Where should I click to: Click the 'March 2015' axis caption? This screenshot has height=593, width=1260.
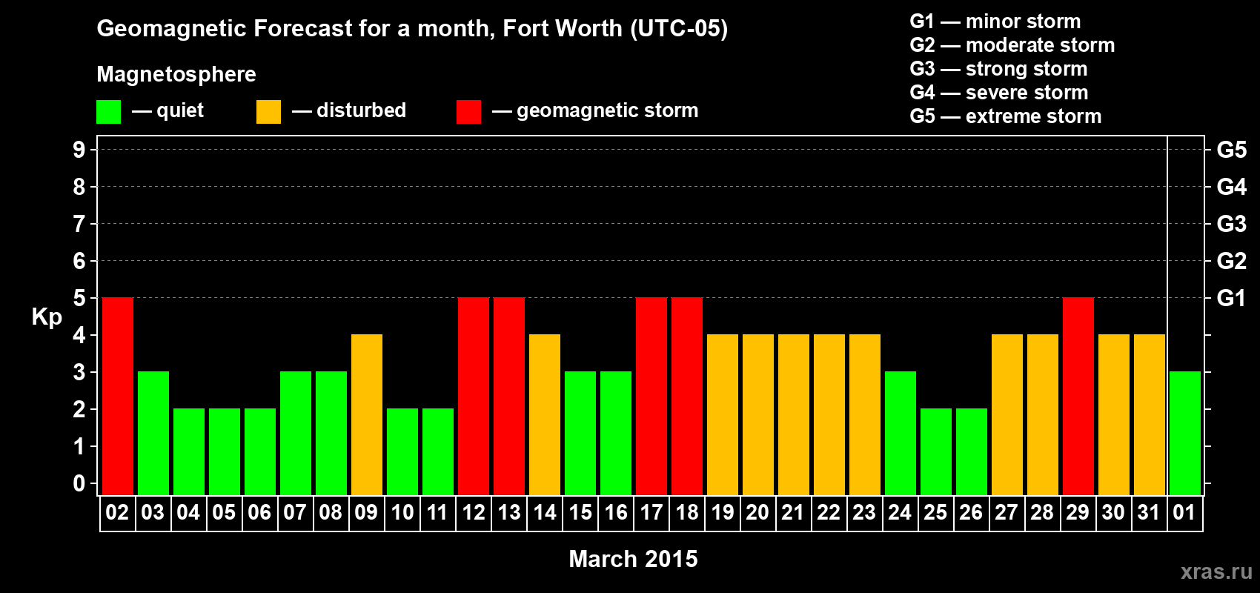[633, 559]
